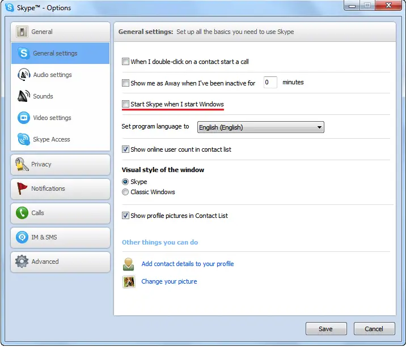Expand the Privacy section

click(60, 165)
